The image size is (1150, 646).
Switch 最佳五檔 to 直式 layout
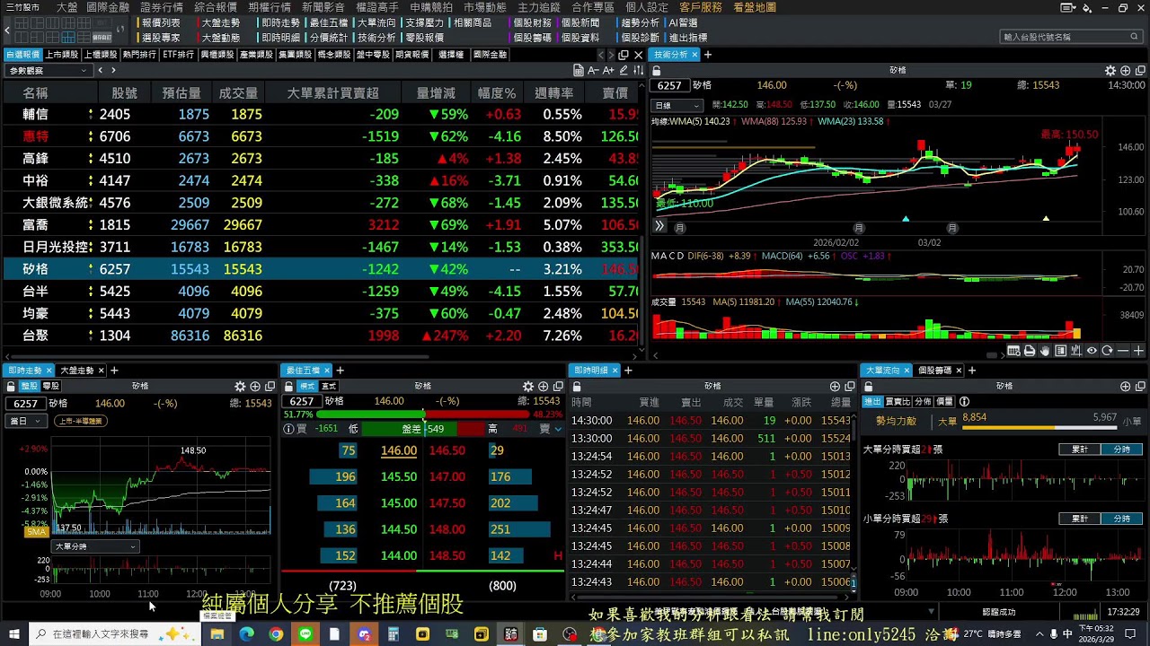[329, 387]
